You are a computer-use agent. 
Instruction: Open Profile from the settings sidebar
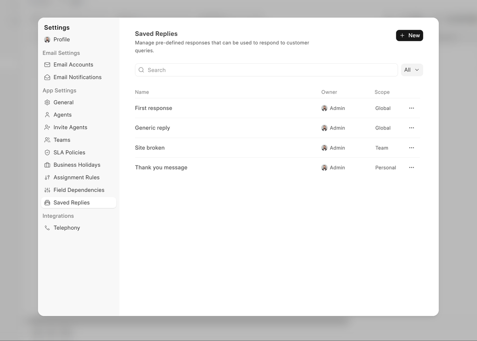point(61,40)
